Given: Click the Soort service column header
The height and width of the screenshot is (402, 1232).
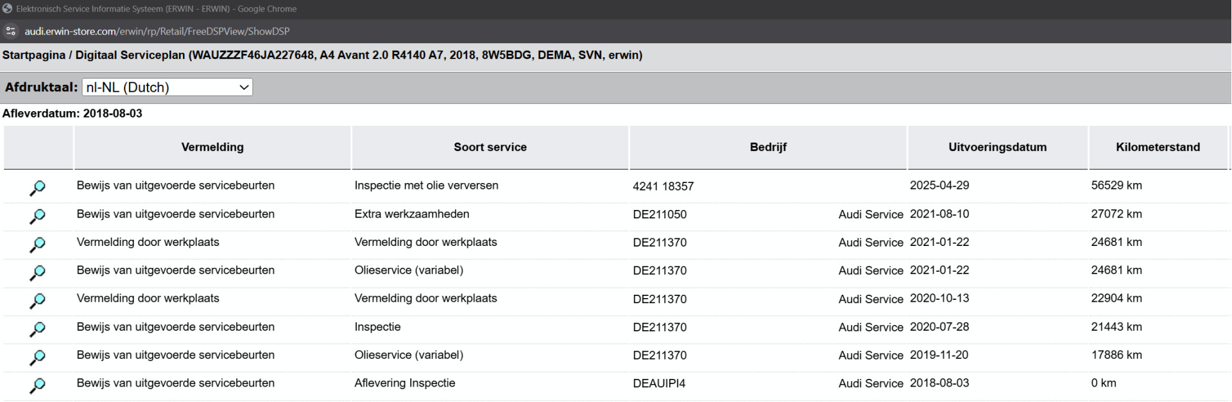Looking at the screenshot, I should pos(490,147).
